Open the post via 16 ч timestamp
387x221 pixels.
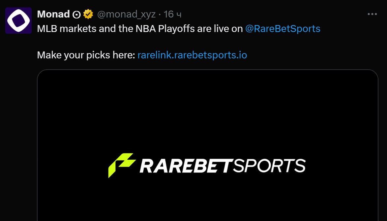(172, 14)
